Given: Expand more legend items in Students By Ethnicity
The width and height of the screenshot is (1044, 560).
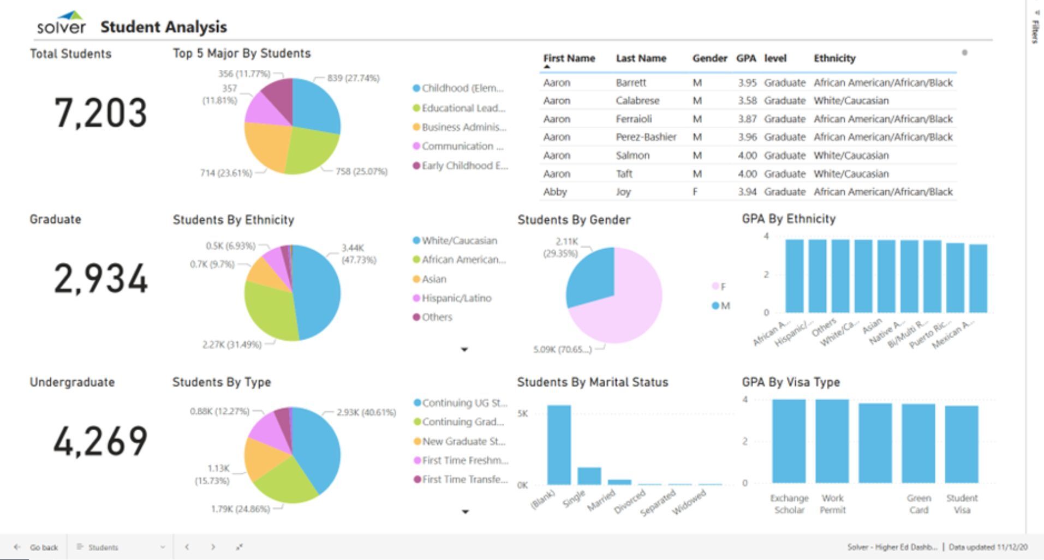Looking at the screenshot, I should [x=464, y=350].
